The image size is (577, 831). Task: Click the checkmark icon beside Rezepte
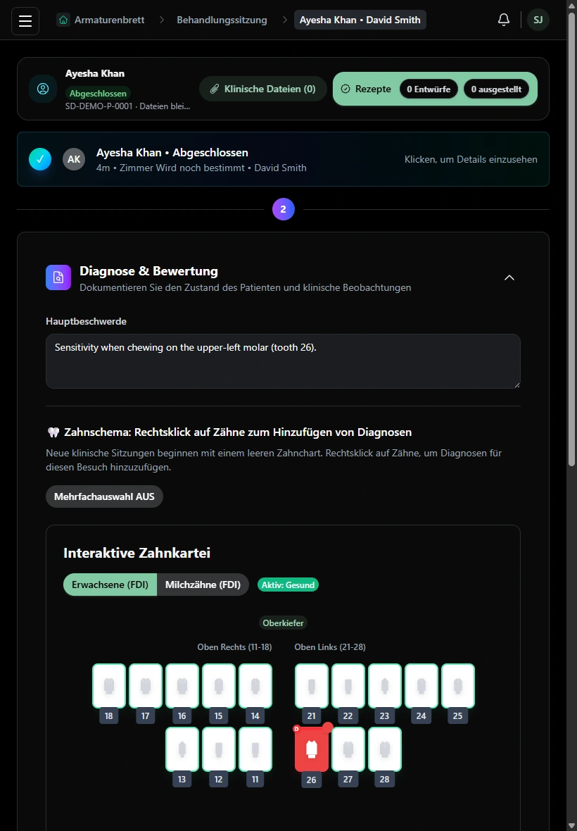coord(345,89)
